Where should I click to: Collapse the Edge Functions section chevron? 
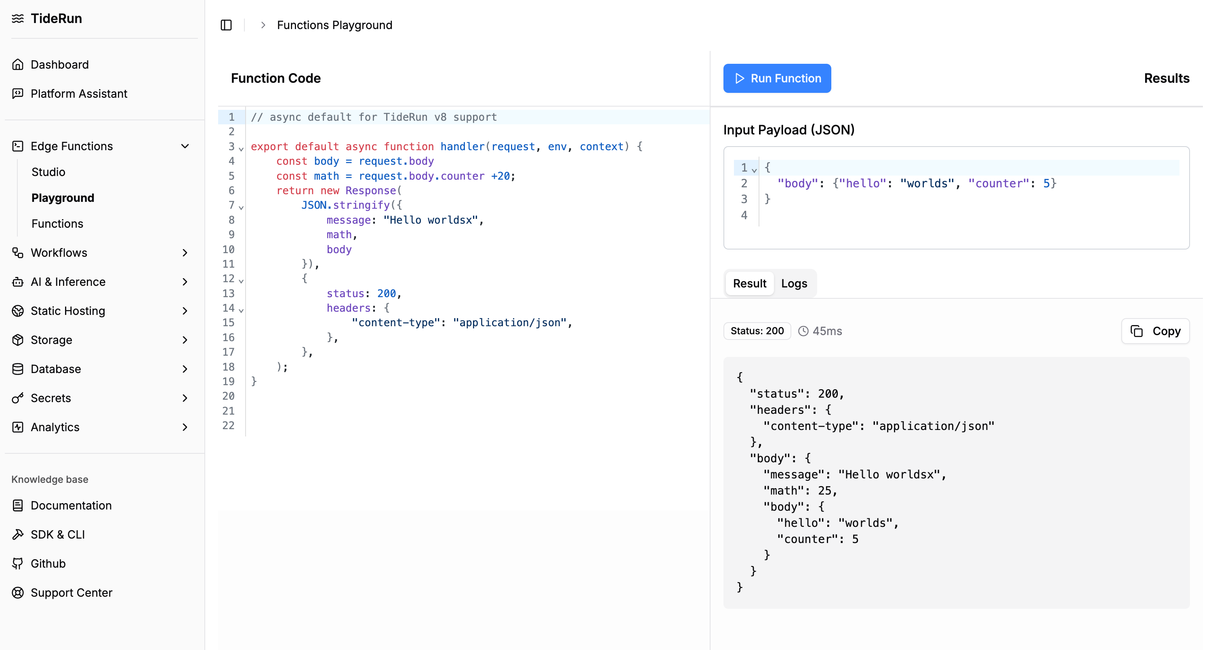coord(185,146)
